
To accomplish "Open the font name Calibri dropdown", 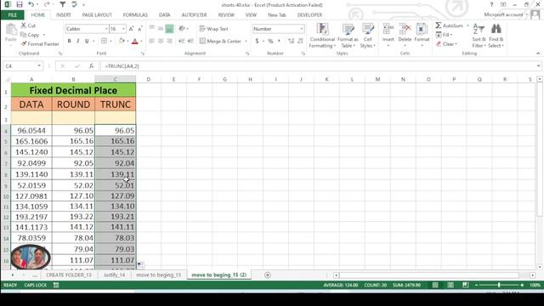I will click(106, 29).
